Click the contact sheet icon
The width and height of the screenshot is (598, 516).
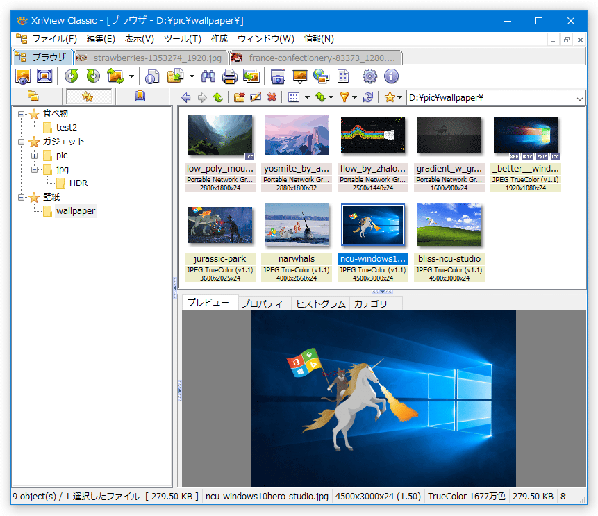coord(343,76)
